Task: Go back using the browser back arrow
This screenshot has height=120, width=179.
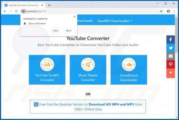Action: click(5, 11)
